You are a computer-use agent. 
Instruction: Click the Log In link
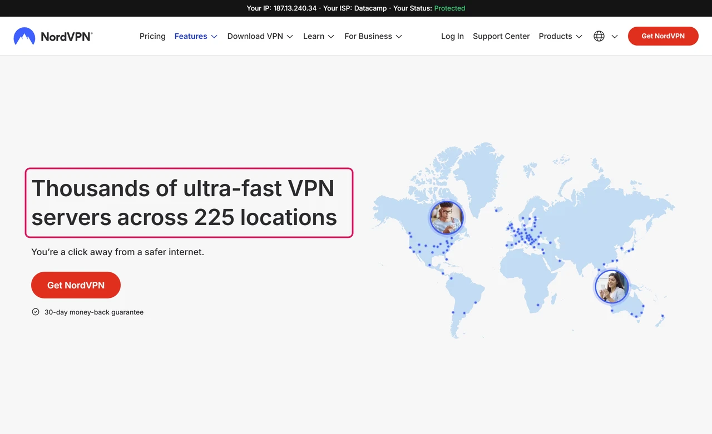452,36
